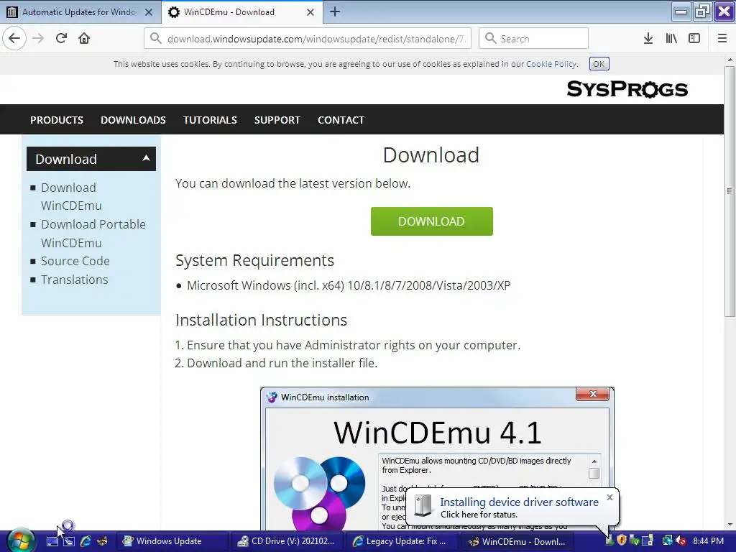Click the SysProgs logo
This screenshot has width=736, height=552.
[627, 89]
